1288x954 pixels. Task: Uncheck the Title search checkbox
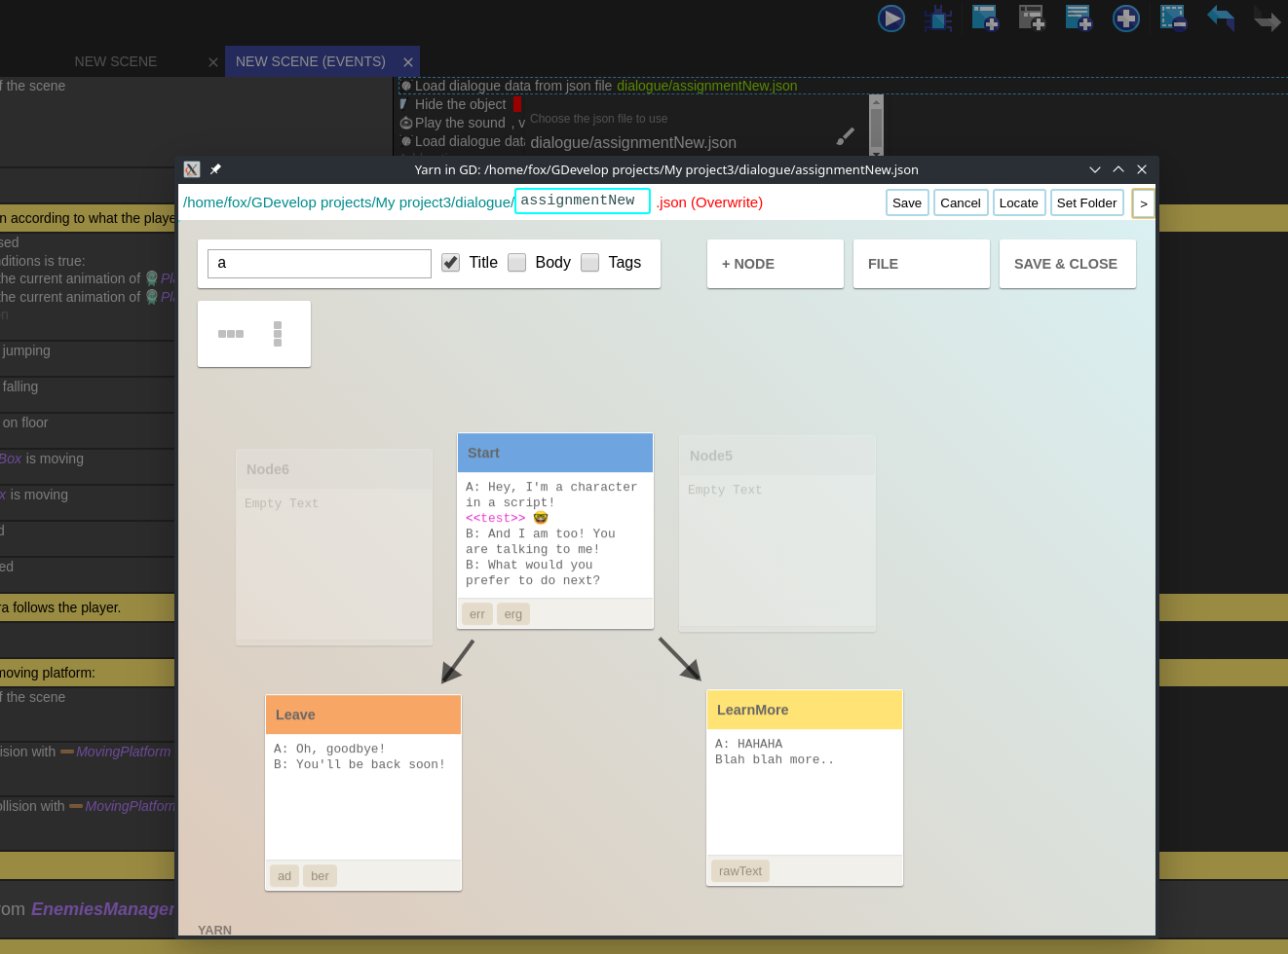pos(450,263)
